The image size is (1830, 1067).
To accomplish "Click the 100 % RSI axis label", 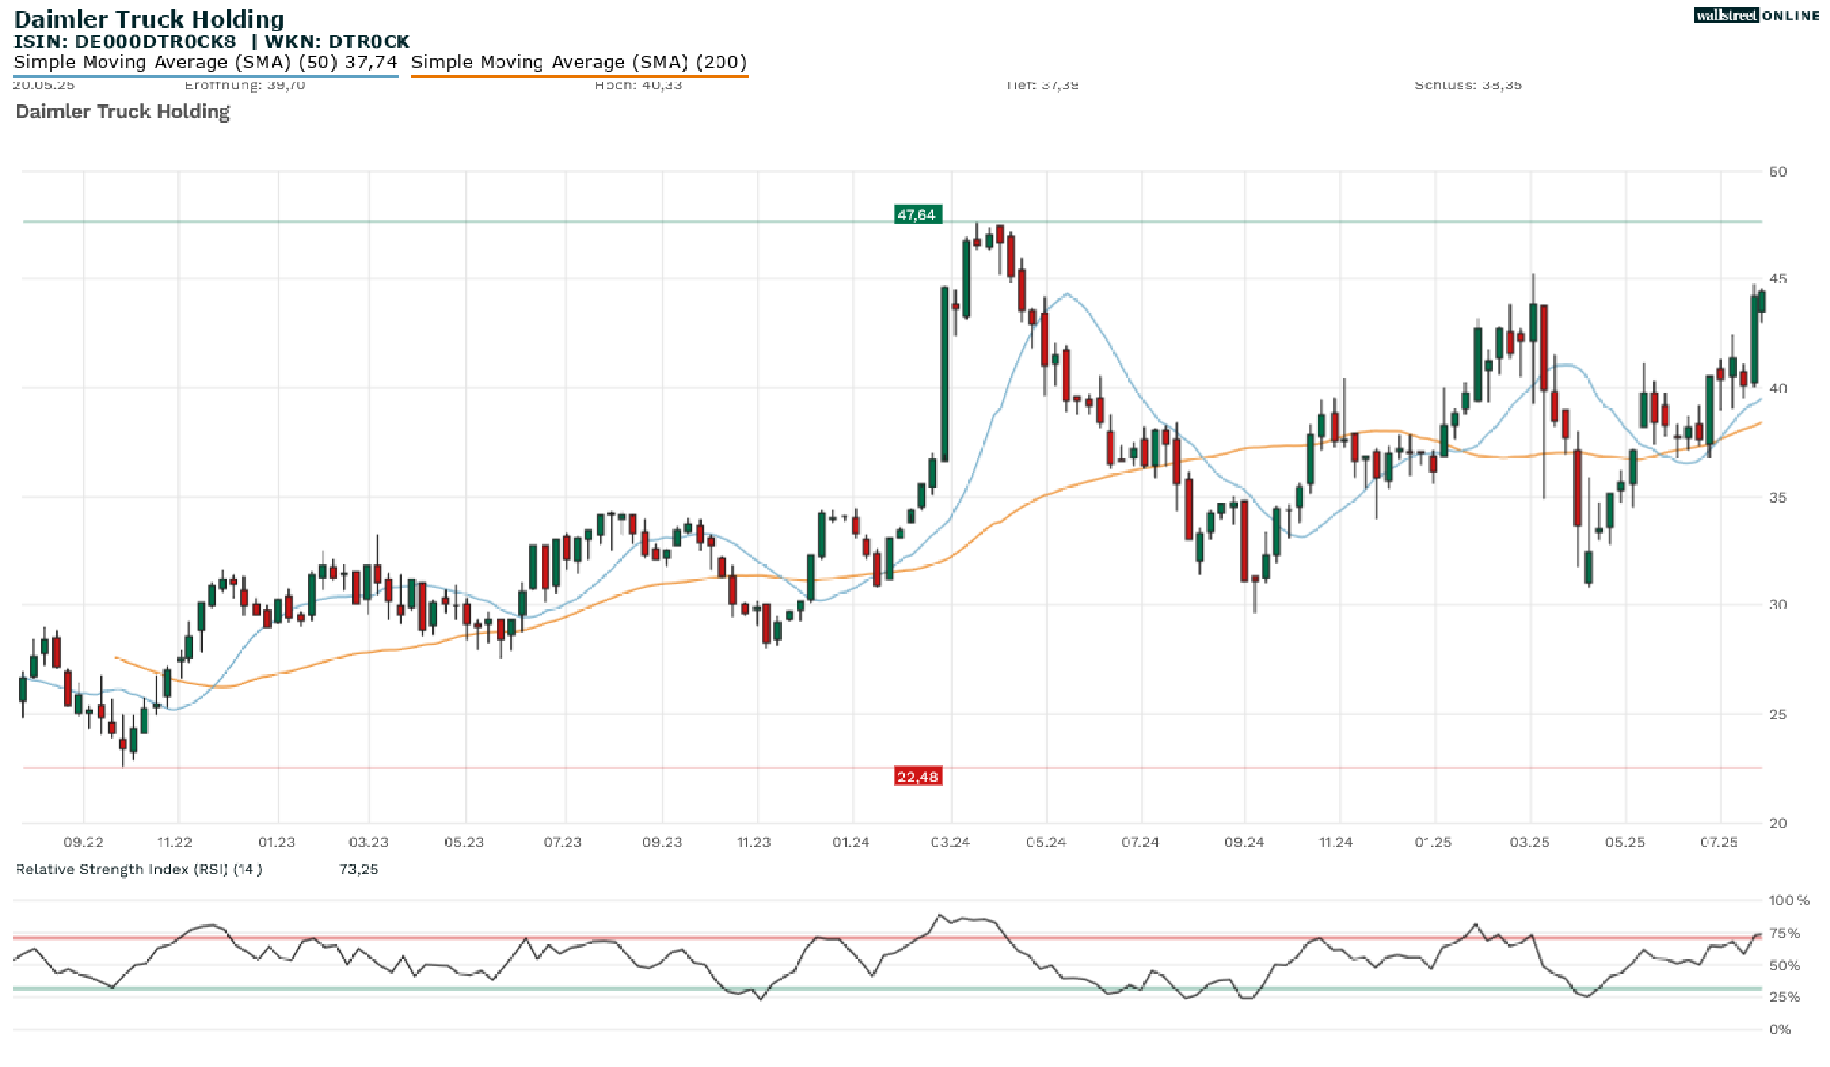I will 1789,900.
